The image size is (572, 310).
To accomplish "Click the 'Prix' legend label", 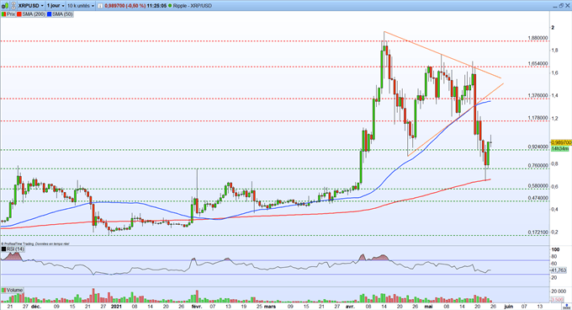I will pyautogui.click(x=11, y=14).
